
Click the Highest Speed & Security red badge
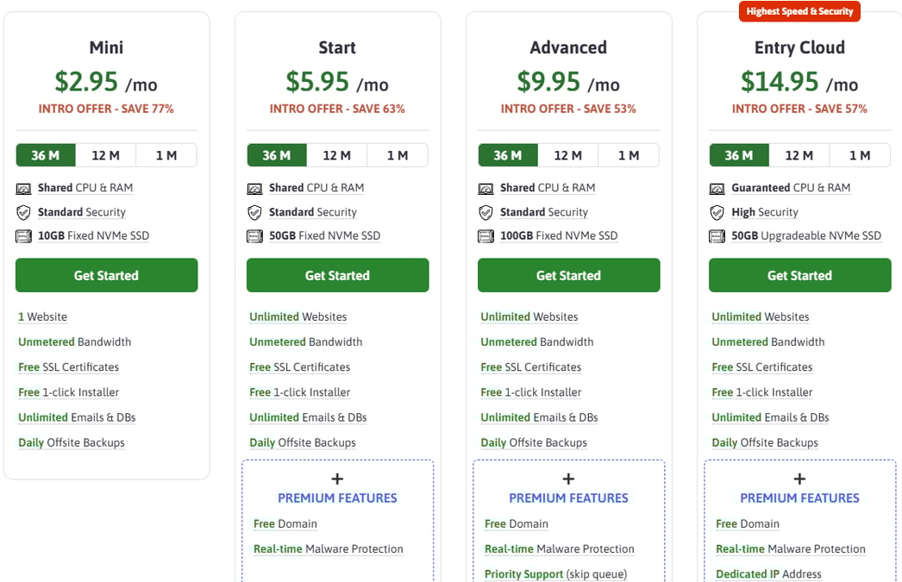click(x=799, y=11)
